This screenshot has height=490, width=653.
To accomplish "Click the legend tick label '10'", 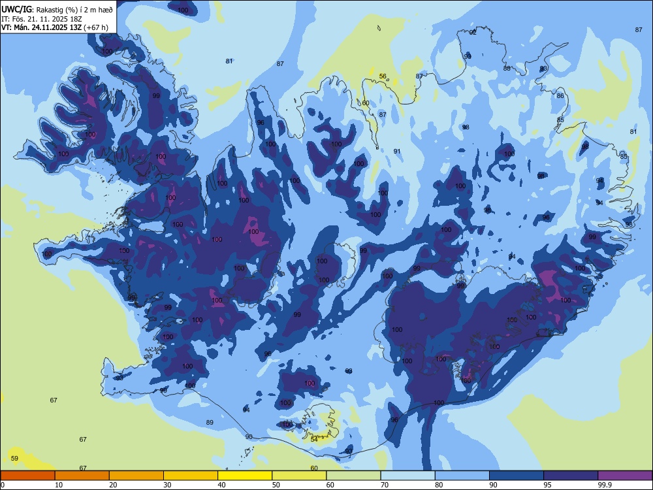I will pos(59,485).
